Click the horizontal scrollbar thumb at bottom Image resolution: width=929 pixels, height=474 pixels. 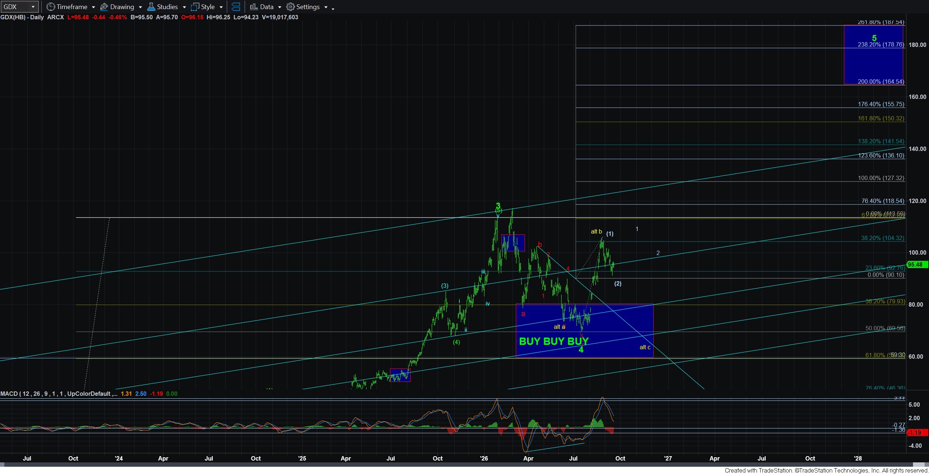[x=919, y=465]
